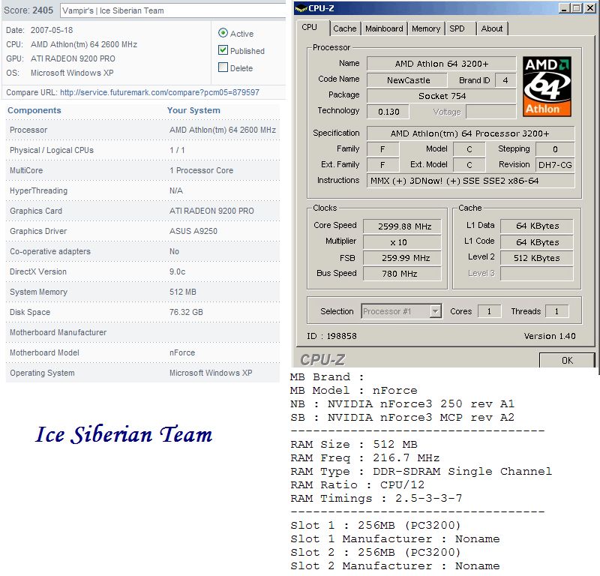Click the Motherboard Model value nForce
This screenshot has width=600, height=576.
click(x=182, y=352)
